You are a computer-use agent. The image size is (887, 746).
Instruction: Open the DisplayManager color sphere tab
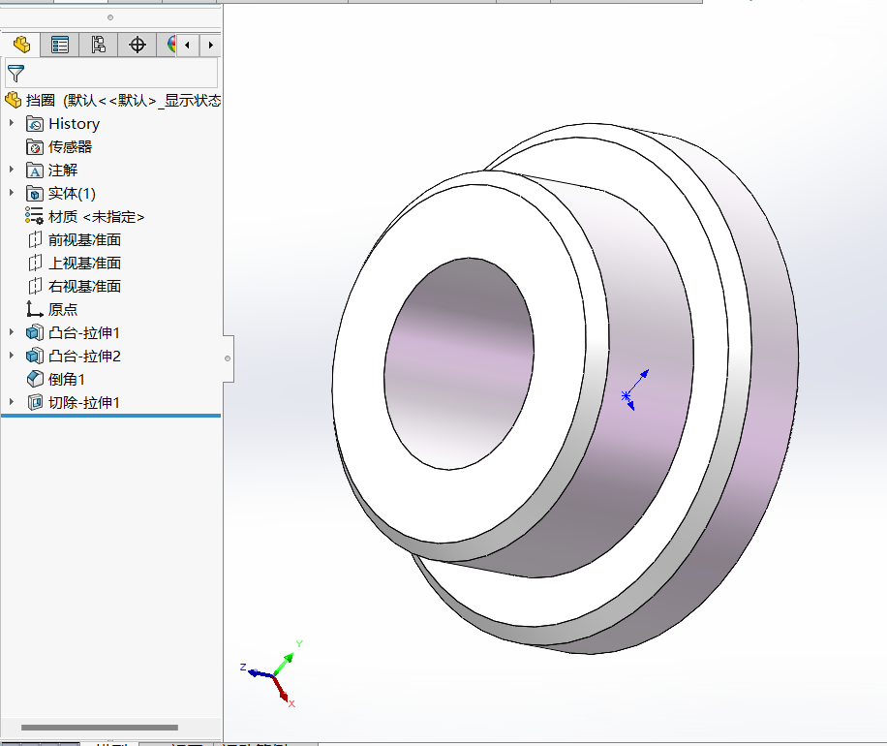click(170, 45)
